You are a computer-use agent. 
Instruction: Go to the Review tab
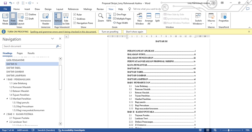point(100,9)
